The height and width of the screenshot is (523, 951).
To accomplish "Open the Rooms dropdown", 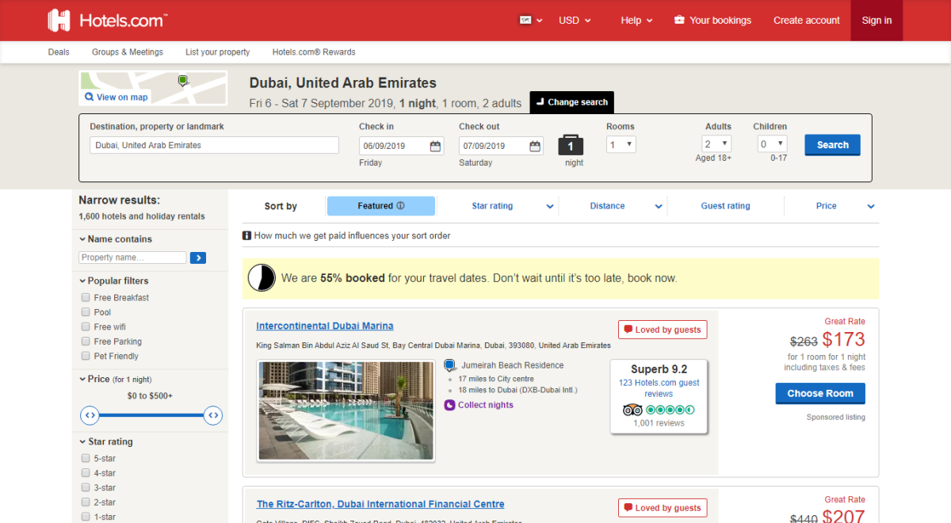I will 621,145.
